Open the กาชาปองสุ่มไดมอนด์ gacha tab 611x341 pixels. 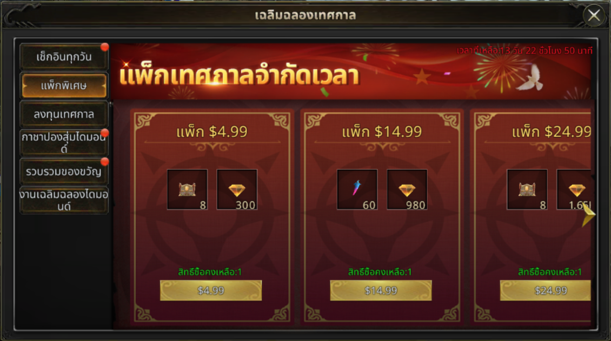[64, 142]
